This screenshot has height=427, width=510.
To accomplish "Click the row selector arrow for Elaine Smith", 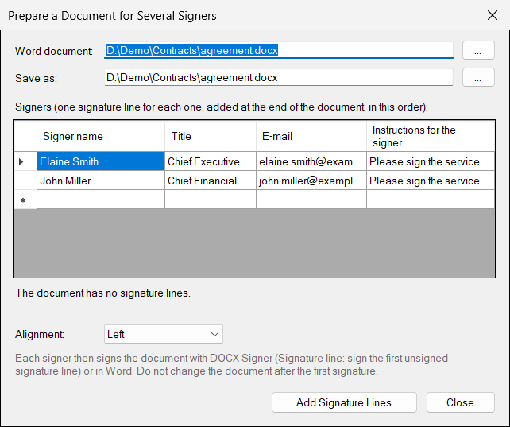I will coord(25,161).
